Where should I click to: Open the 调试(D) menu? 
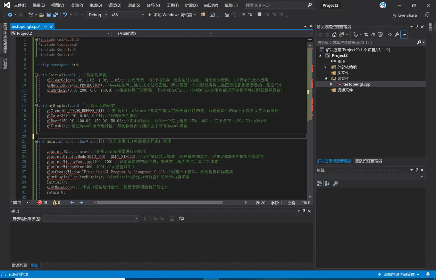[x=115, y=5]
